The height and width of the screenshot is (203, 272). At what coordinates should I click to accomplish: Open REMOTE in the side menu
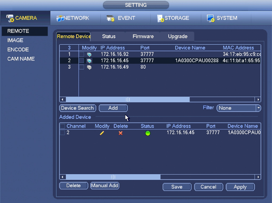(25, 31)
